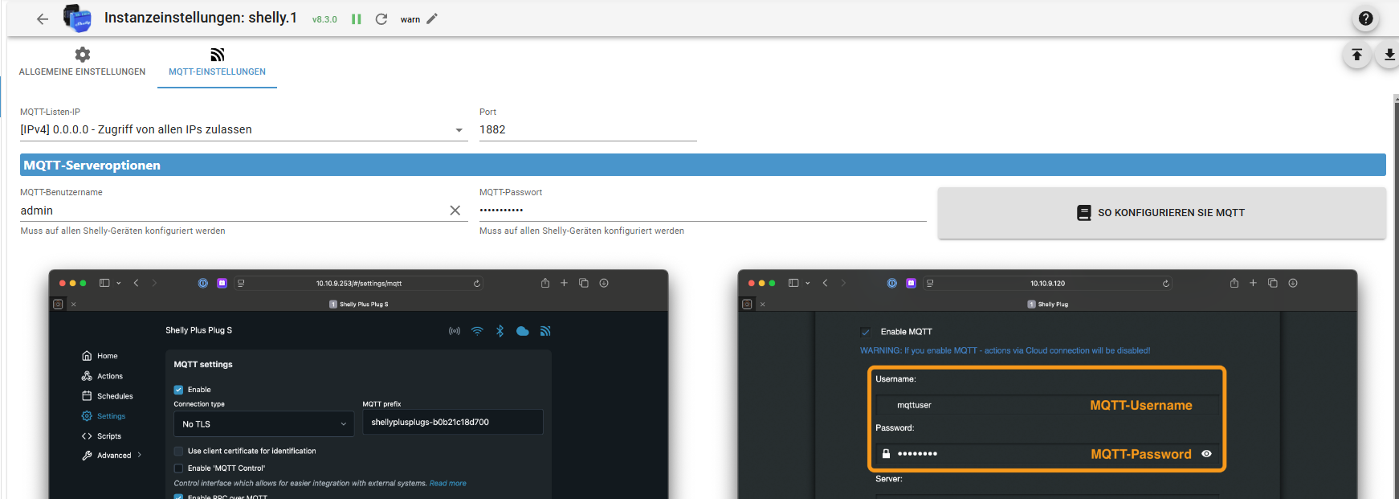Select the MQTT-Einstellungen tab
Viewport: 1399px width, 499px height.
(217, 62)
